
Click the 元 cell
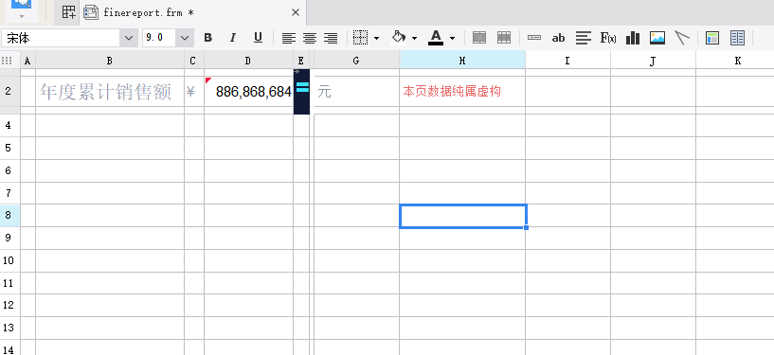pyautogui.click(x=356, y=91)
